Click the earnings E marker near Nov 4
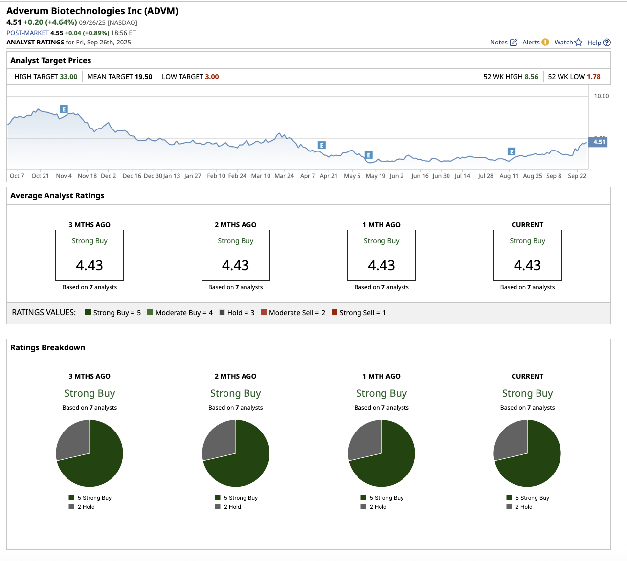Screen dimensions: 627x561 pyautogui.click(x=64, y=109)
